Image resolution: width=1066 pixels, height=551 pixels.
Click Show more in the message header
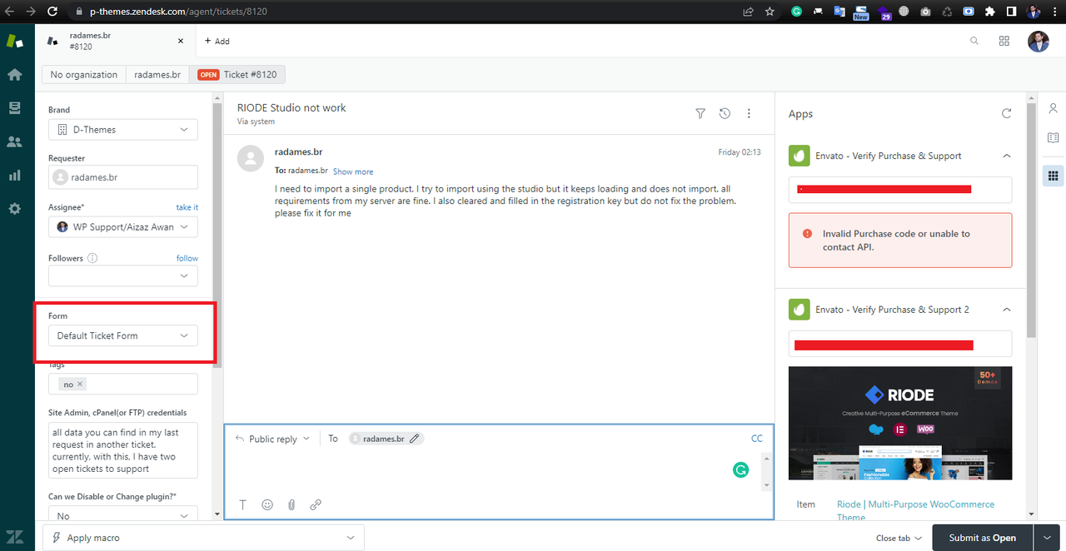pyautogui.click(x=353, y=171)
